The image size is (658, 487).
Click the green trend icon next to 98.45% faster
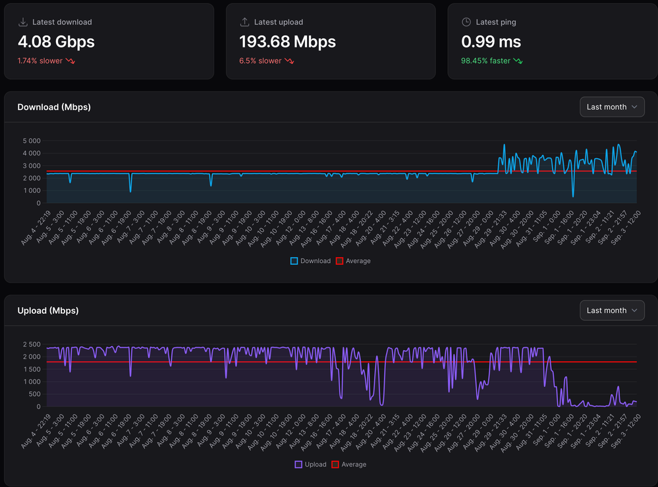(518, 61)
